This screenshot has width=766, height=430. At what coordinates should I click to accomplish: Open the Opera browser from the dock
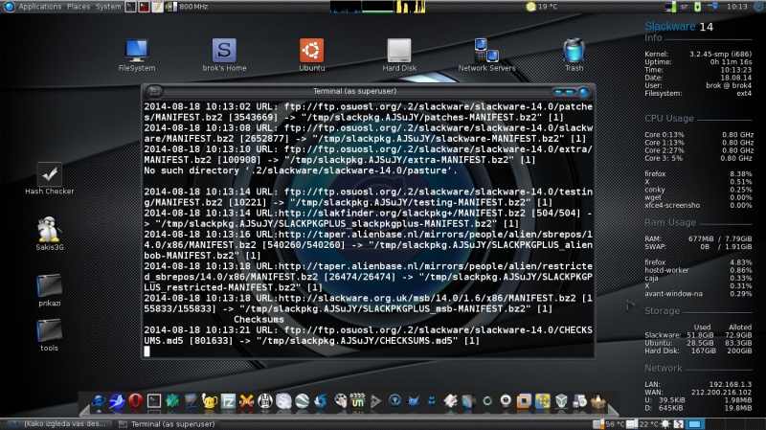tap(135, 400)
